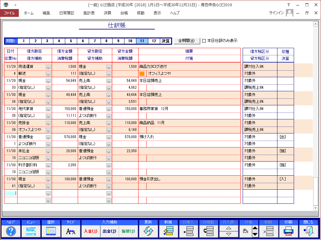The image size is (321, 240).
Task: Open the 集計表 menu
Action: pos(89,13)
